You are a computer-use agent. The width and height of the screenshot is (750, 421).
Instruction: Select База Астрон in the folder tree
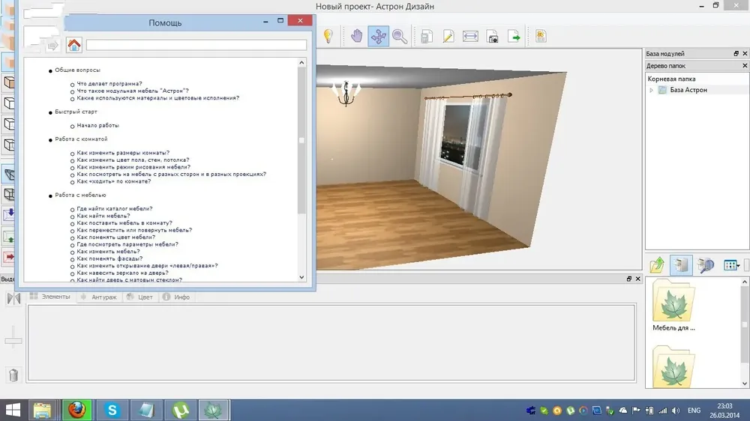click(688, 90)
